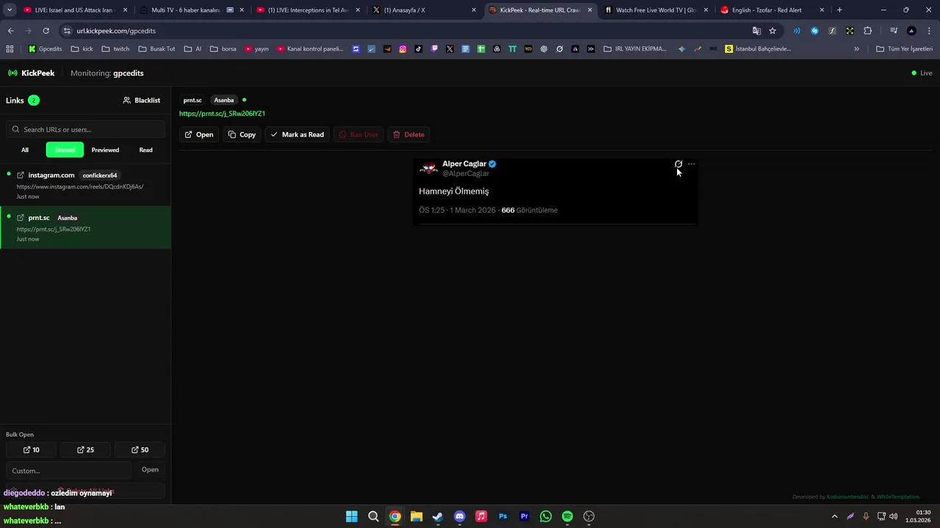Open Discord from the taskbar

(460, 516)
